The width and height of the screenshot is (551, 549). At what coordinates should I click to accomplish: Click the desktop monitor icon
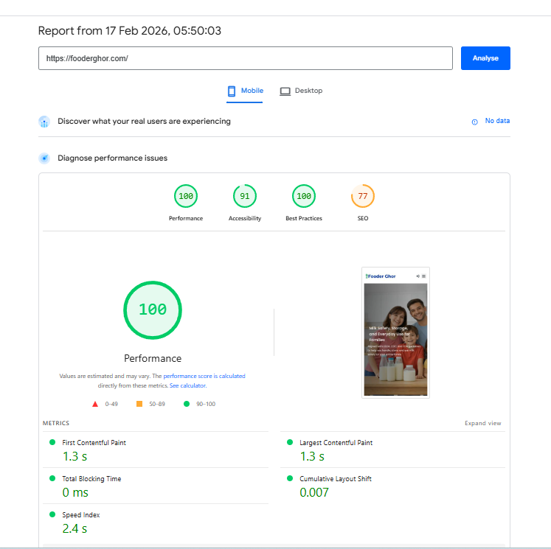pyautogui.click(x=285, y=91)
